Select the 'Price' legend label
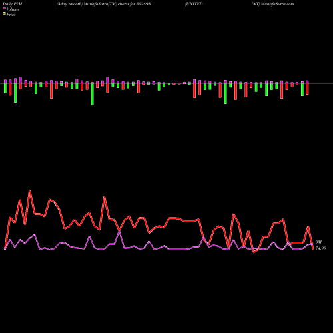The image size is (333, 333). tap(11, 15)
